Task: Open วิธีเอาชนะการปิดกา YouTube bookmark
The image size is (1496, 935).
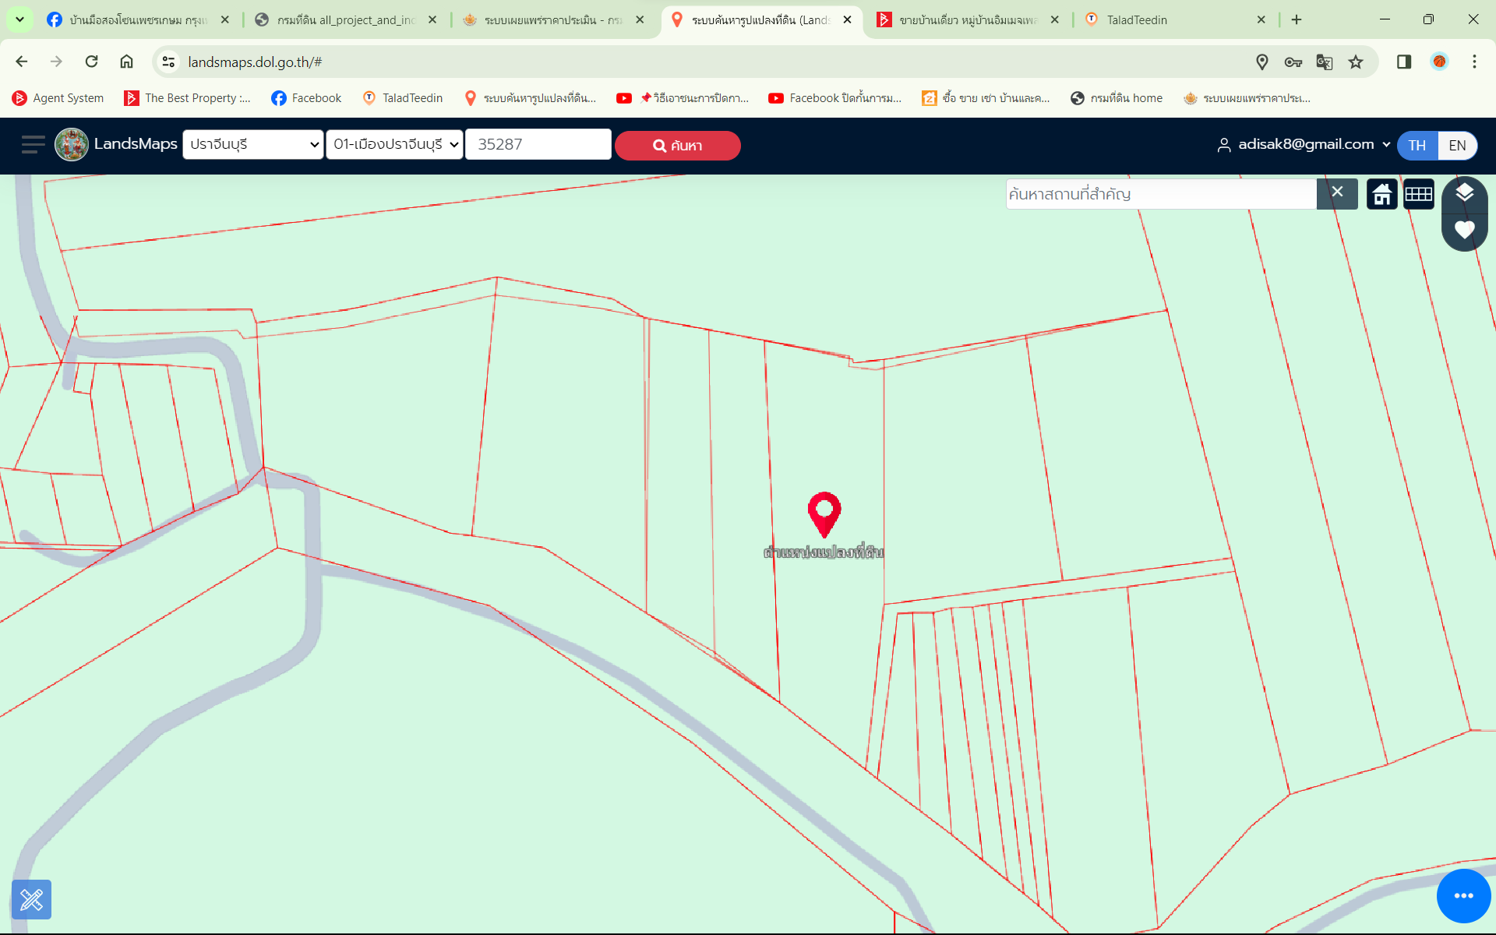Action: (683, 98)
